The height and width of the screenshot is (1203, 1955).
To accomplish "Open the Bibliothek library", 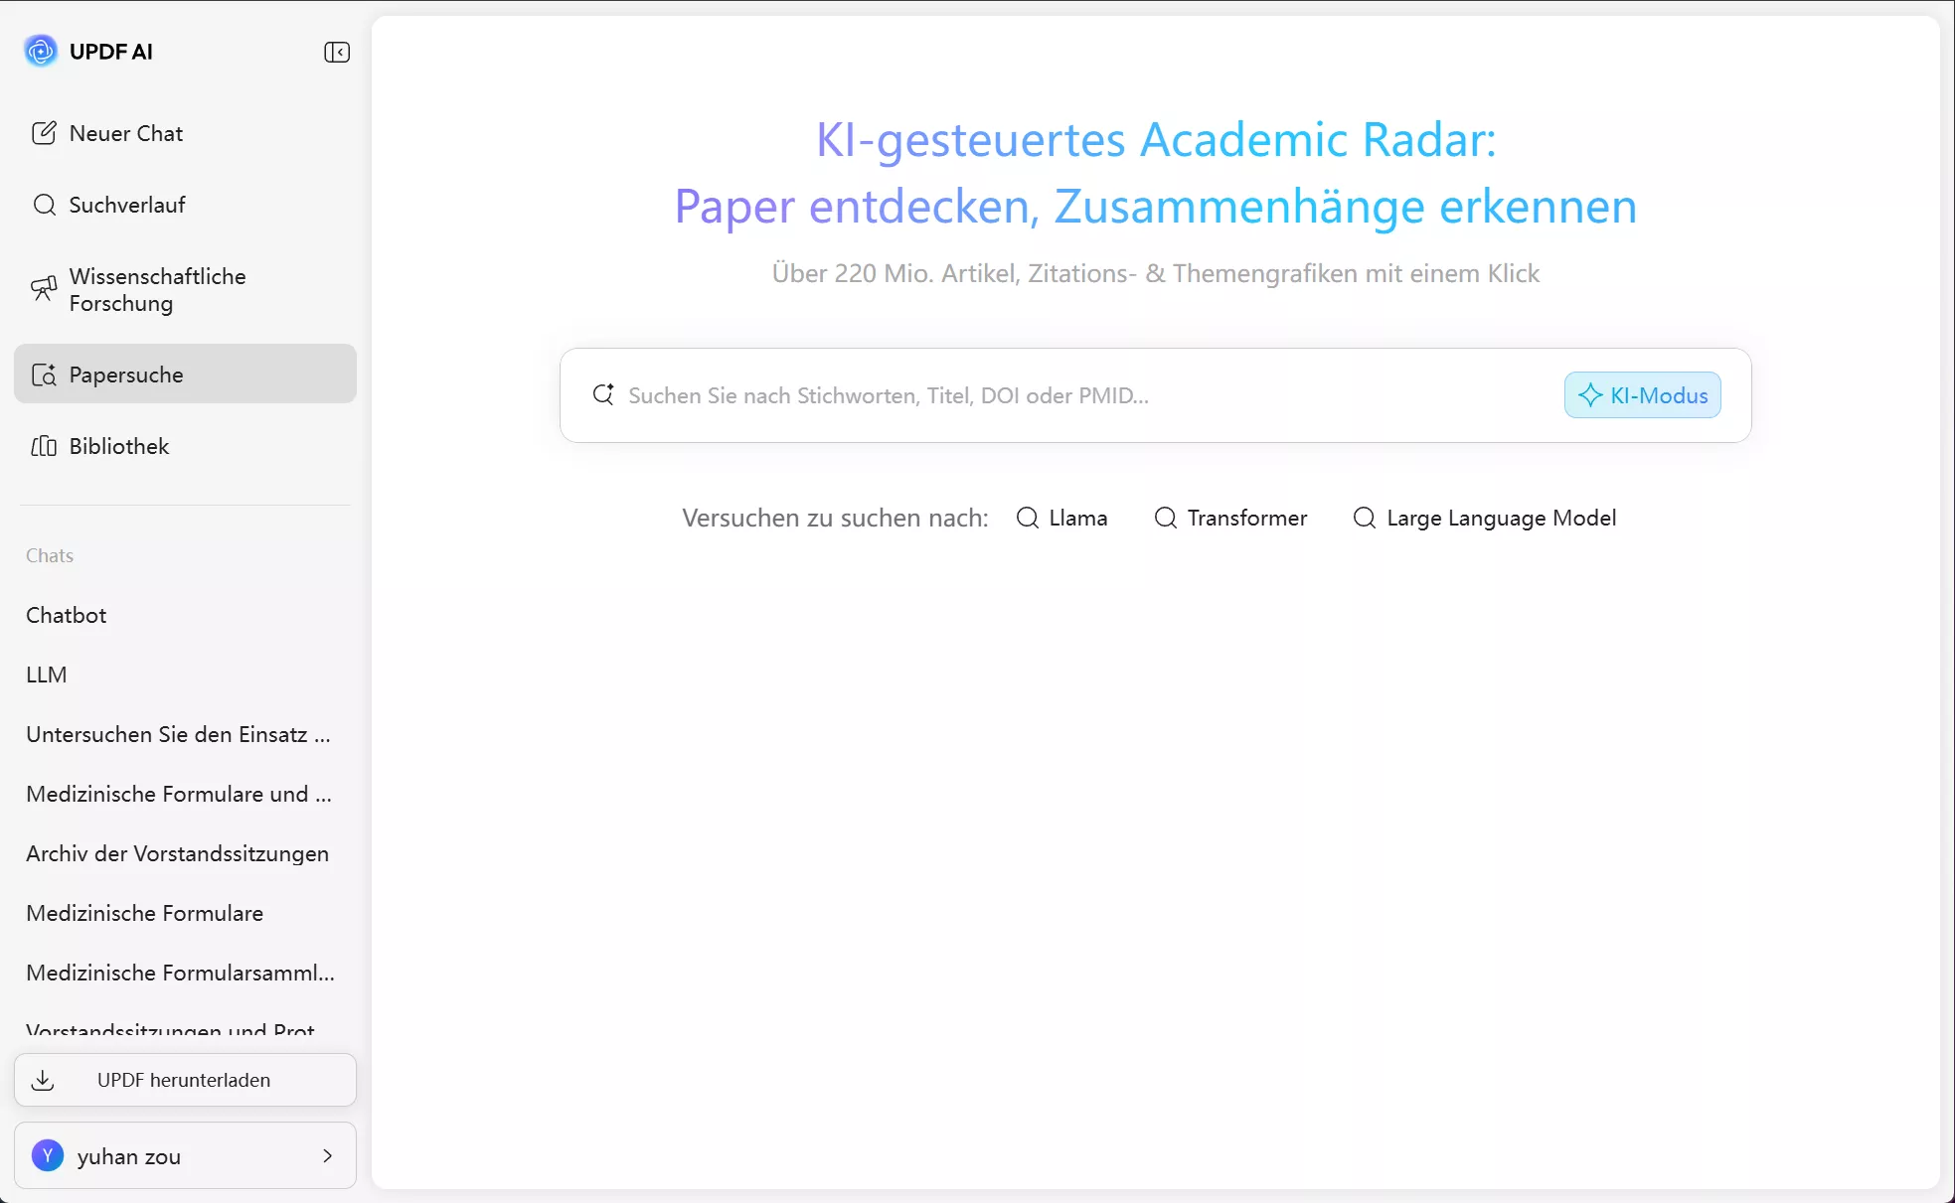I will 118,446.
